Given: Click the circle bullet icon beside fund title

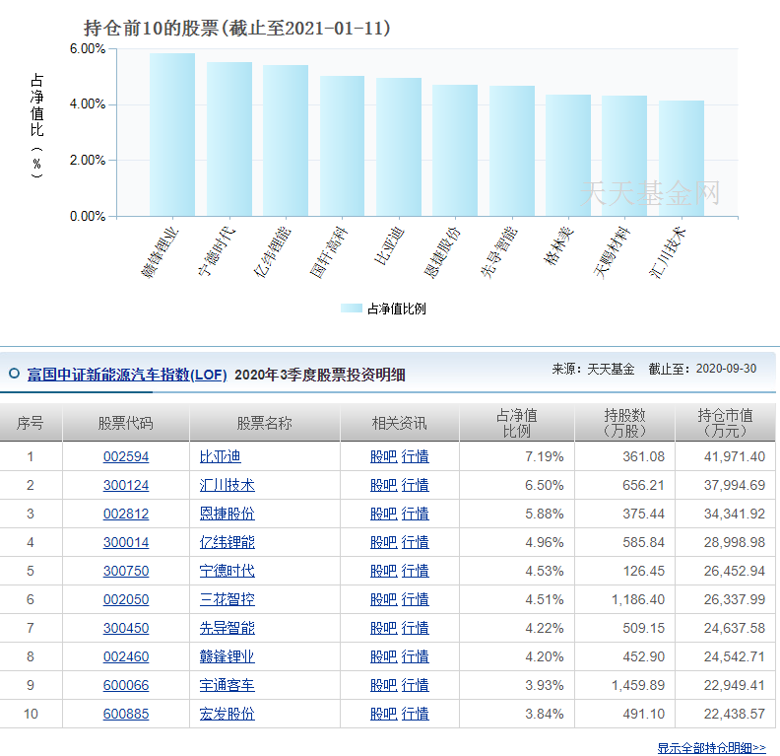Looking at the screenshot, I should coord(15,374).
